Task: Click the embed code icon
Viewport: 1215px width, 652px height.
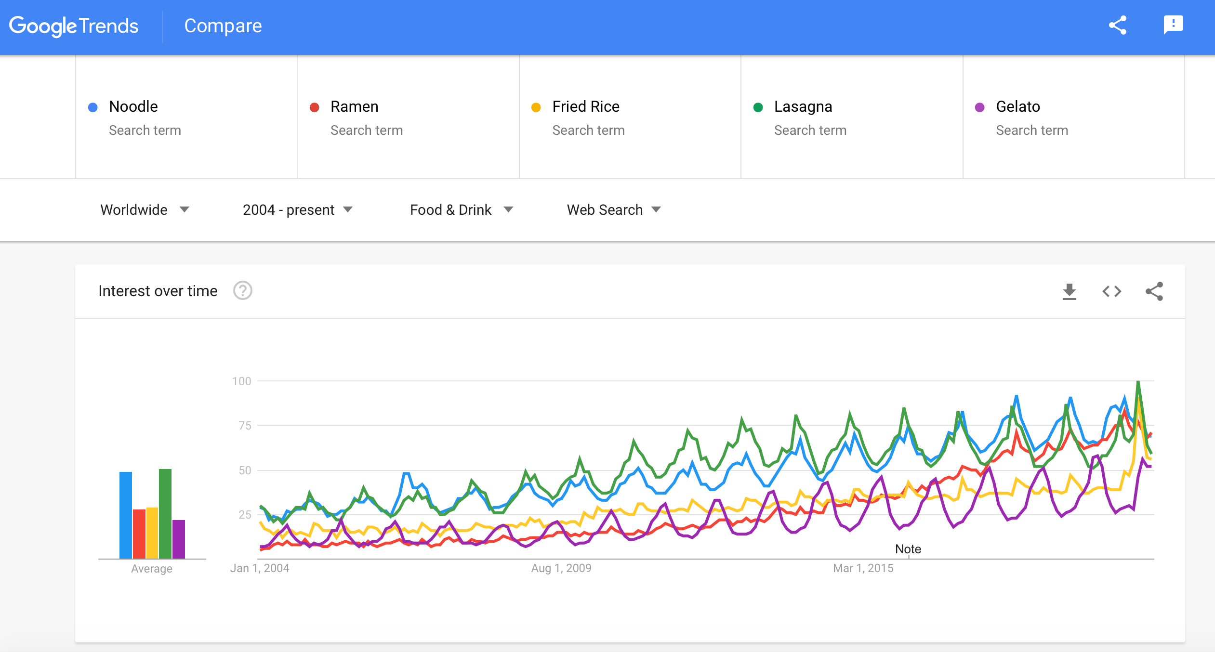Action: pyautogui.click(x=1111, y=291)
